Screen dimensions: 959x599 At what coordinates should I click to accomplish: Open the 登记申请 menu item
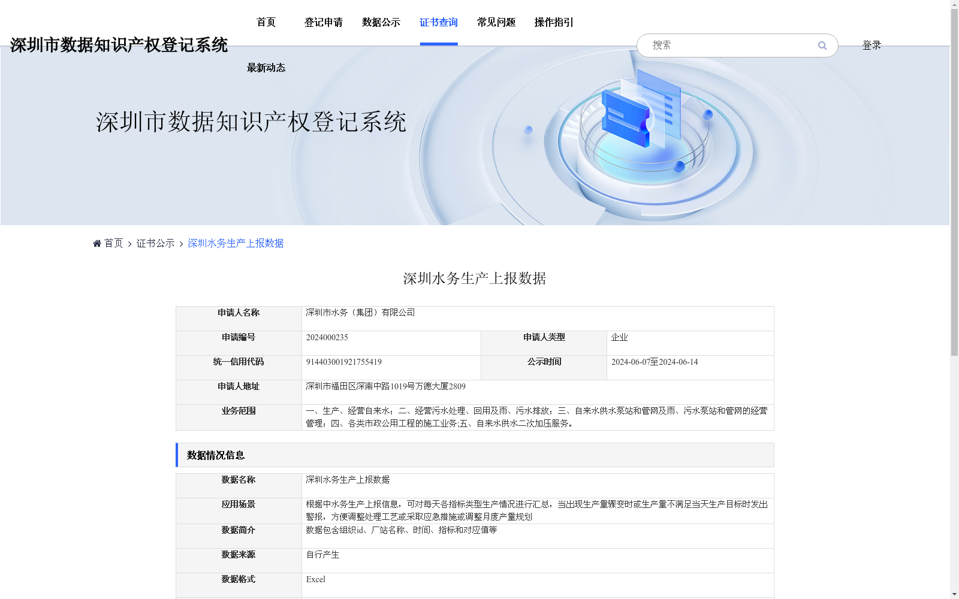(x=324, y=22)
